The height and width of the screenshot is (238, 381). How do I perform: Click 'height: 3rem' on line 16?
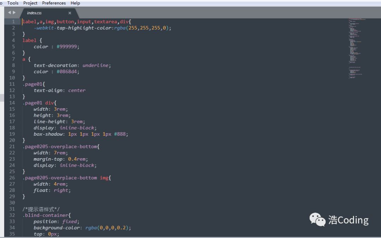51,115
